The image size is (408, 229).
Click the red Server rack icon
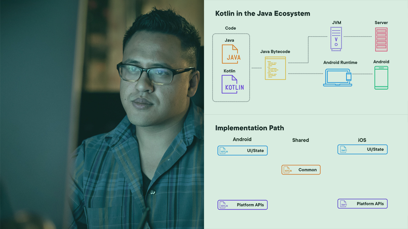[381, 39]
